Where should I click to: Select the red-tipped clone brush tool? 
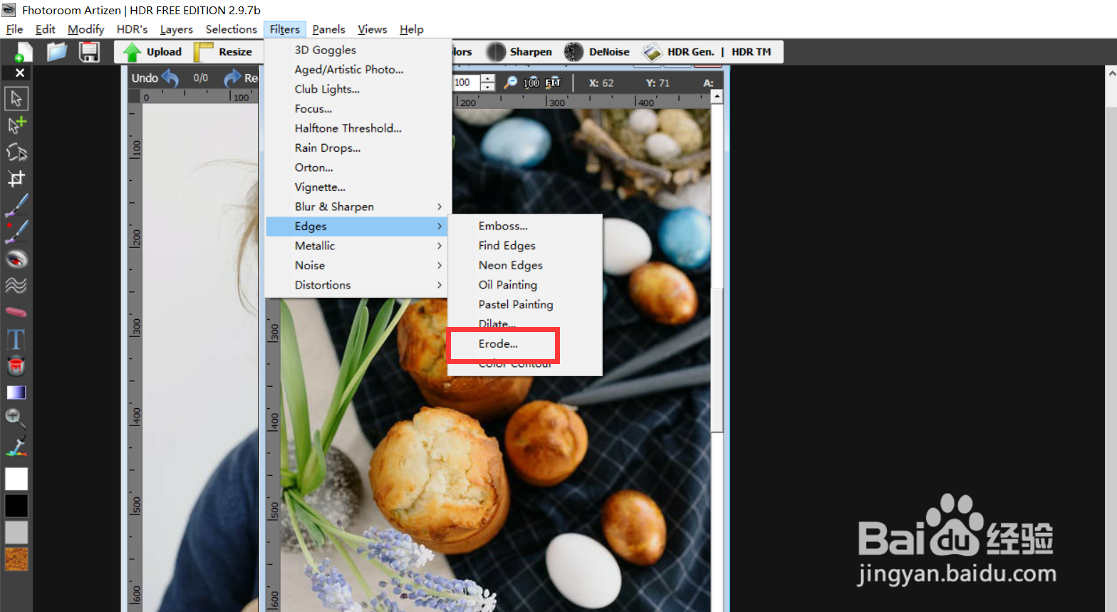(x=16, y=232)
